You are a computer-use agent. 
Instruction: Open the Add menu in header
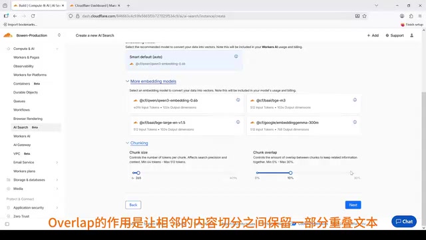[373, 35]
